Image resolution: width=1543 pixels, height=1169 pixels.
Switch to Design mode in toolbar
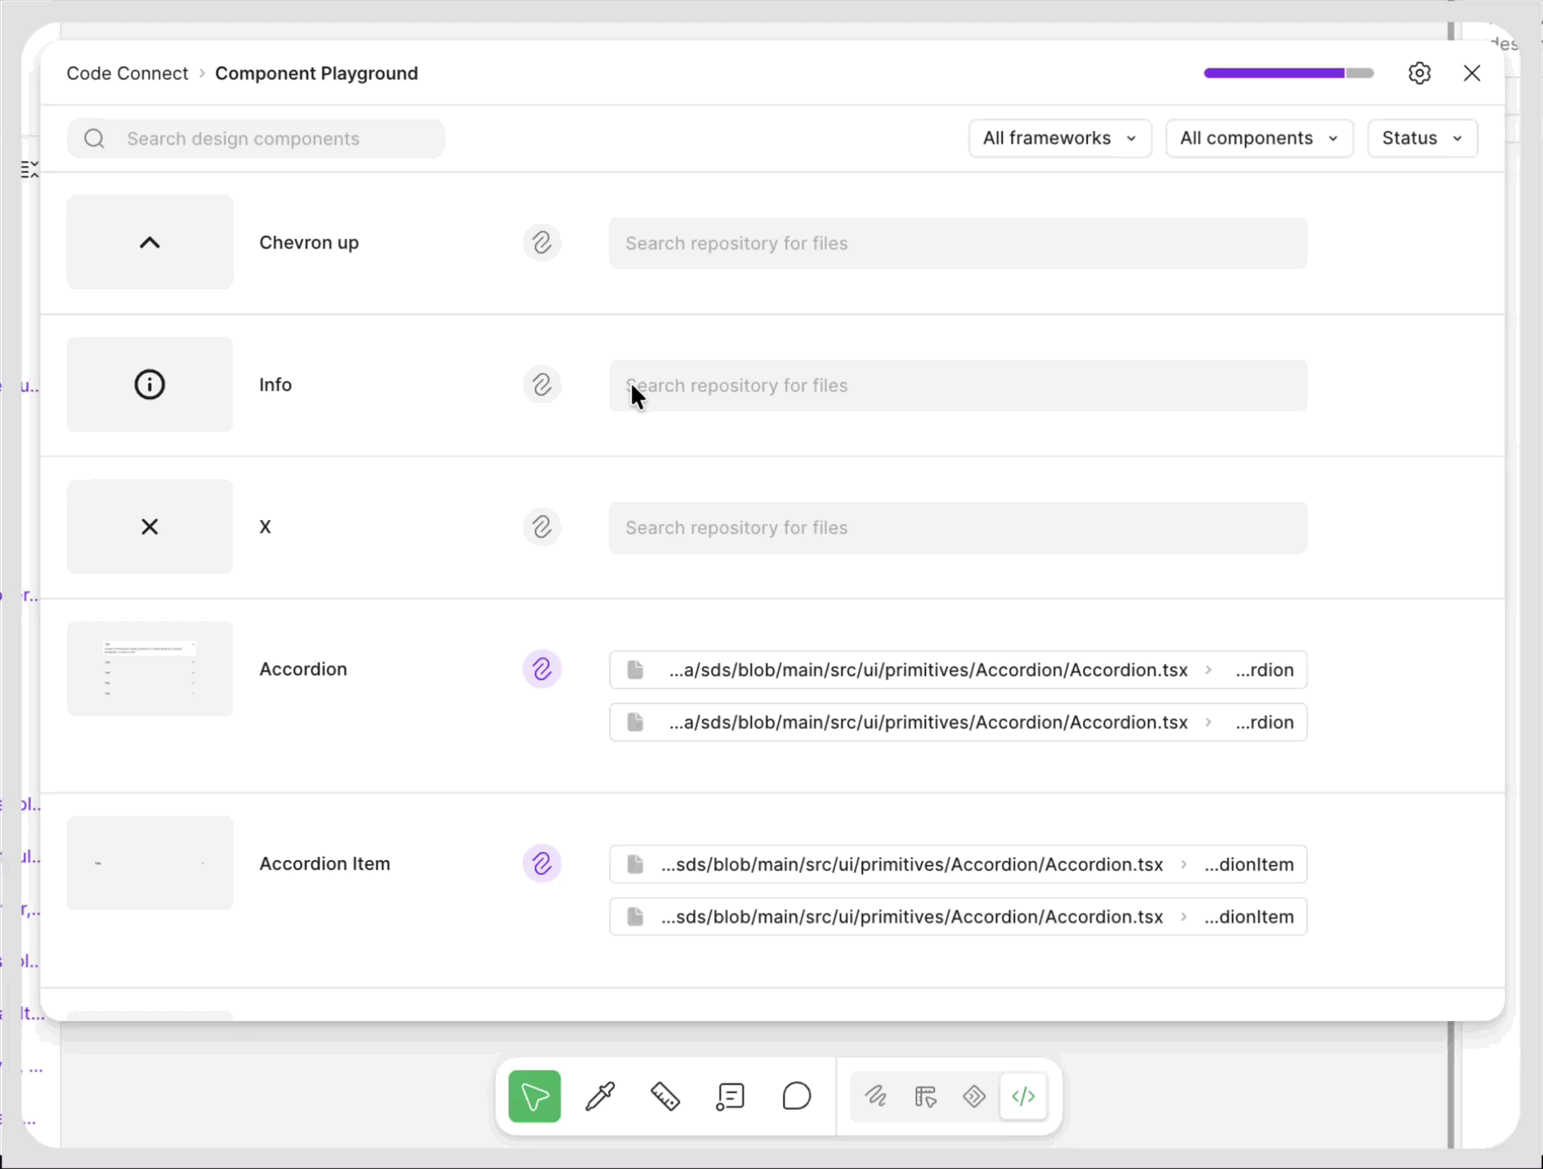click(925, 1096)
